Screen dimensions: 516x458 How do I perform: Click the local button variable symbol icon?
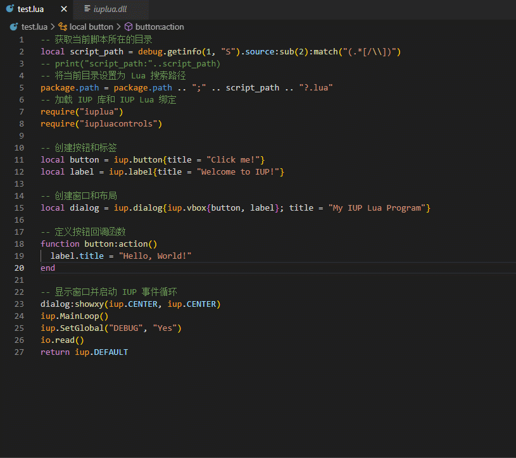click(x=62, y=27)
